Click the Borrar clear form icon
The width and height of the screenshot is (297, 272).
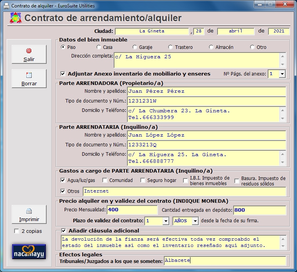[29, 75]
